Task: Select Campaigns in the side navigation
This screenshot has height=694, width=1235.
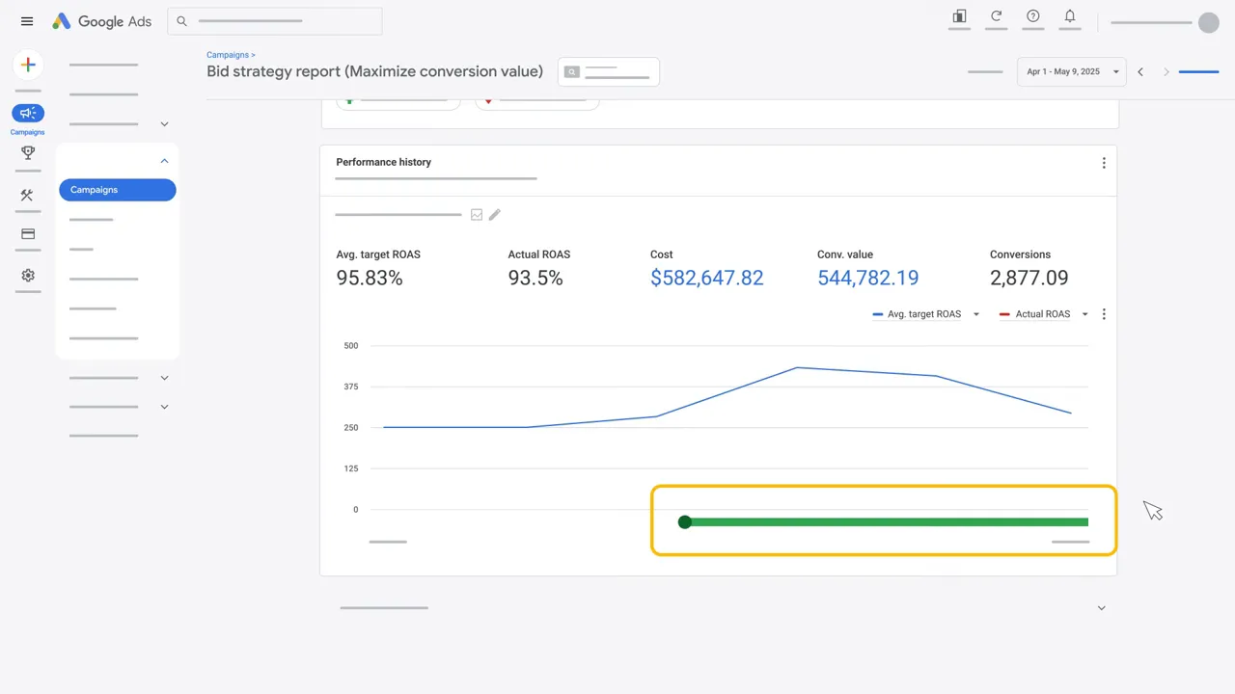Action: (117, 190)
